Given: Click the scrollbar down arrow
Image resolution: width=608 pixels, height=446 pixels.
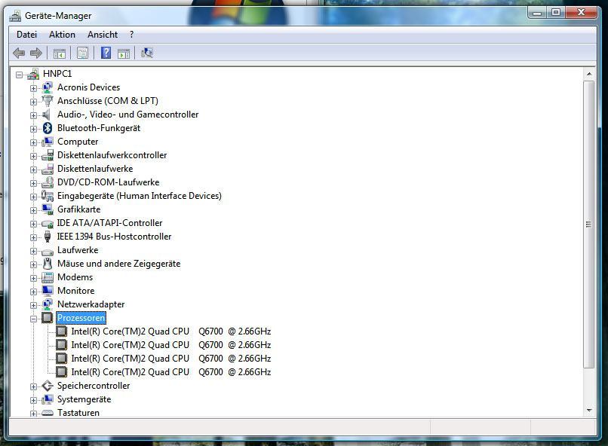Looking at the screenshot, I should click(x=589, y=411).
